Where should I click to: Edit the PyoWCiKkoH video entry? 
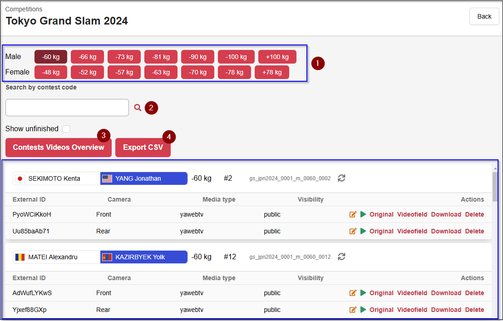point(353,214)
